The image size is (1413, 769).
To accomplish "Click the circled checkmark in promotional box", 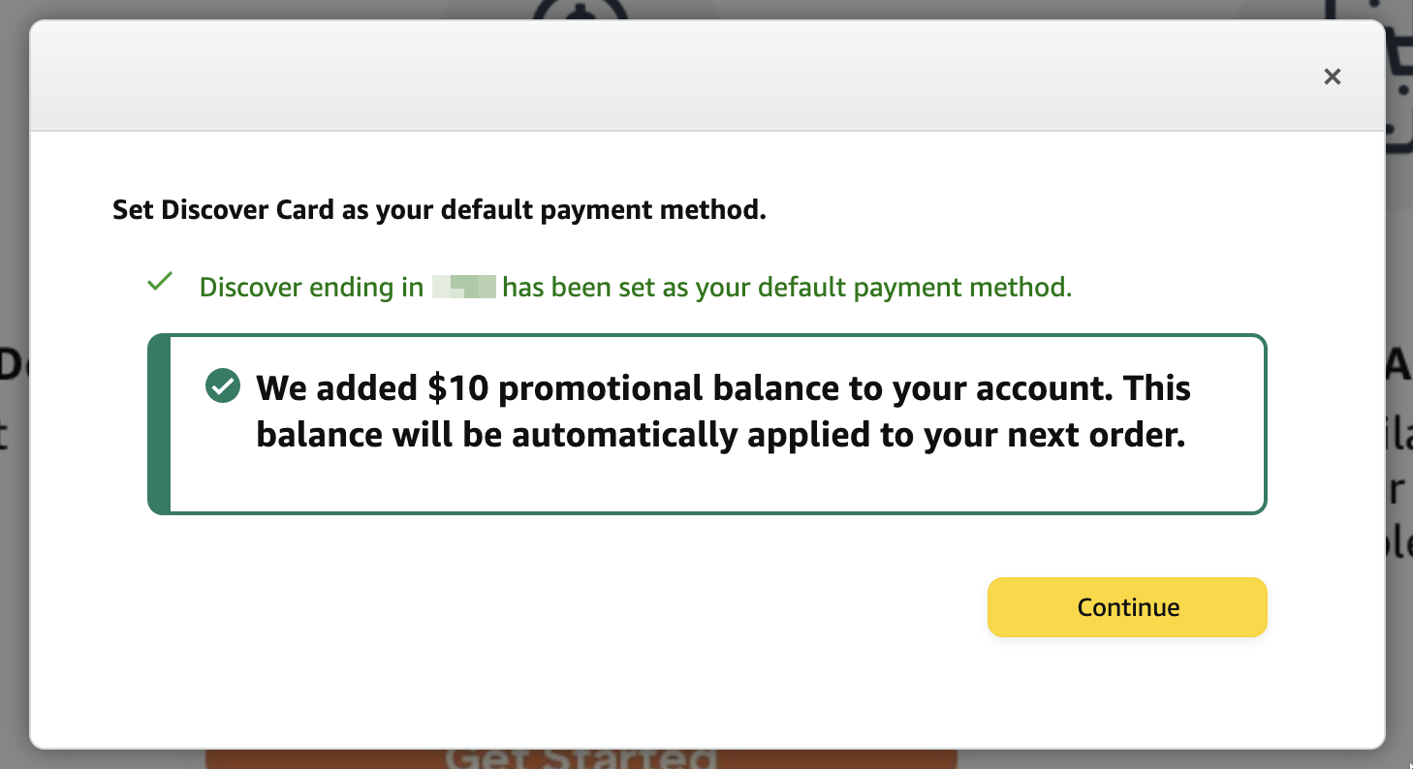I will [x=223, y=387].
